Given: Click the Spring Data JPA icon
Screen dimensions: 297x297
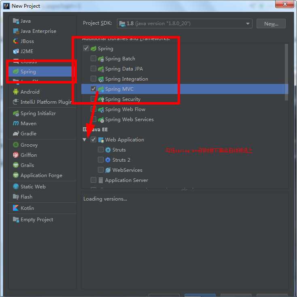Looking at the screenshot, I should click(101, 69).
